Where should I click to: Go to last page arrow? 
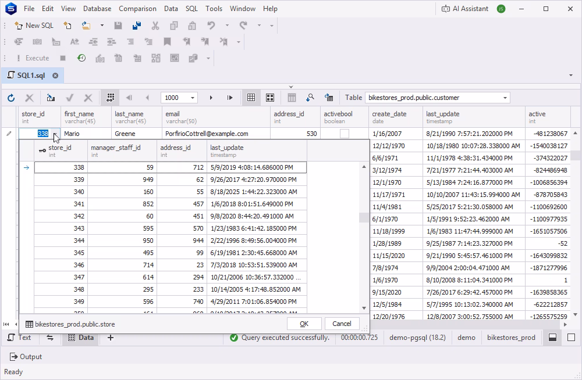230,98
